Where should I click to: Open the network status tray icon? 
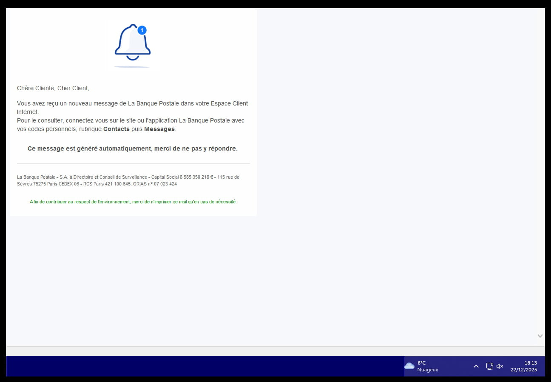pos(489,366)
